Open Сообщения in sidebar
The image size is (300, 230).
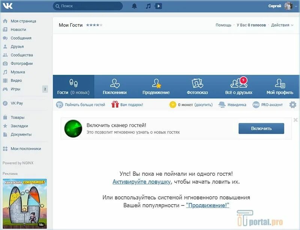(21, 38)
